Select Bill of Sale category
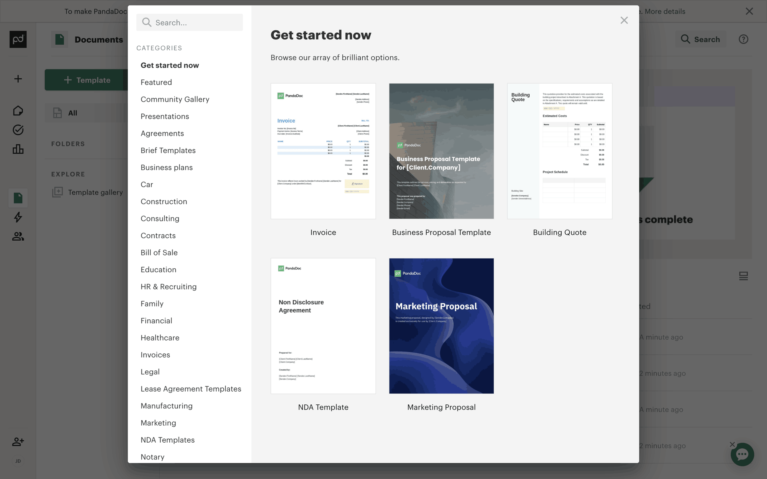 click(x=159, y=252)
